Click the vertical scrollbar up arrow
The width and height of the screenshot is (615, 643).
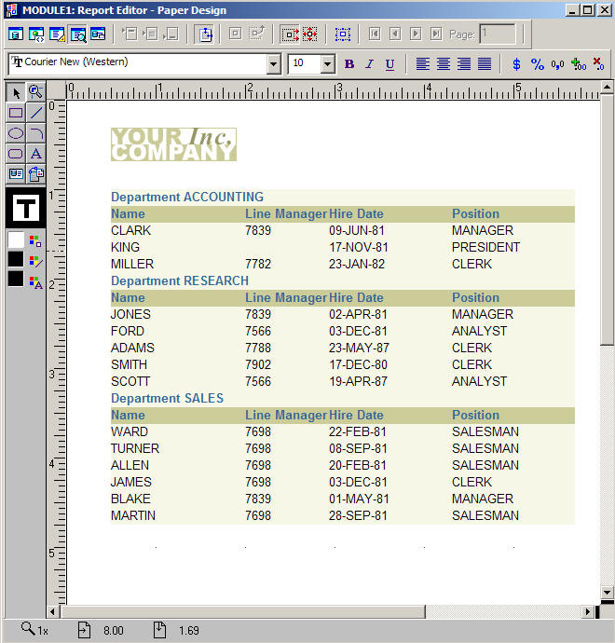(x=608, y=87)
